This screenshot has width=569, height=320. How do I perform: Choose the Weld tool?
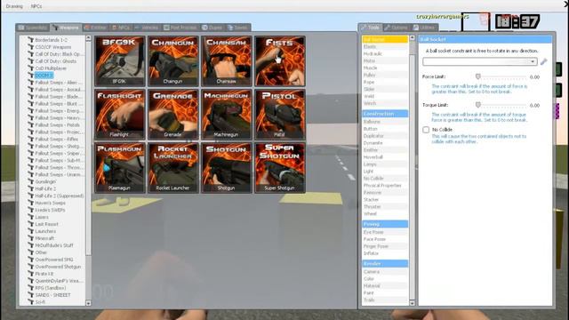tap(385, 96)
